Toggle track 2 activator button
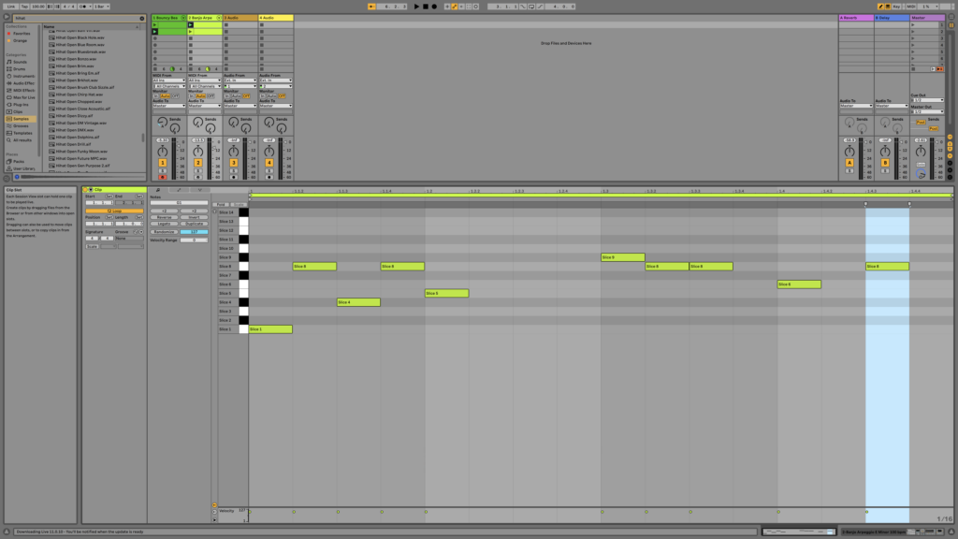 [198, 163]
